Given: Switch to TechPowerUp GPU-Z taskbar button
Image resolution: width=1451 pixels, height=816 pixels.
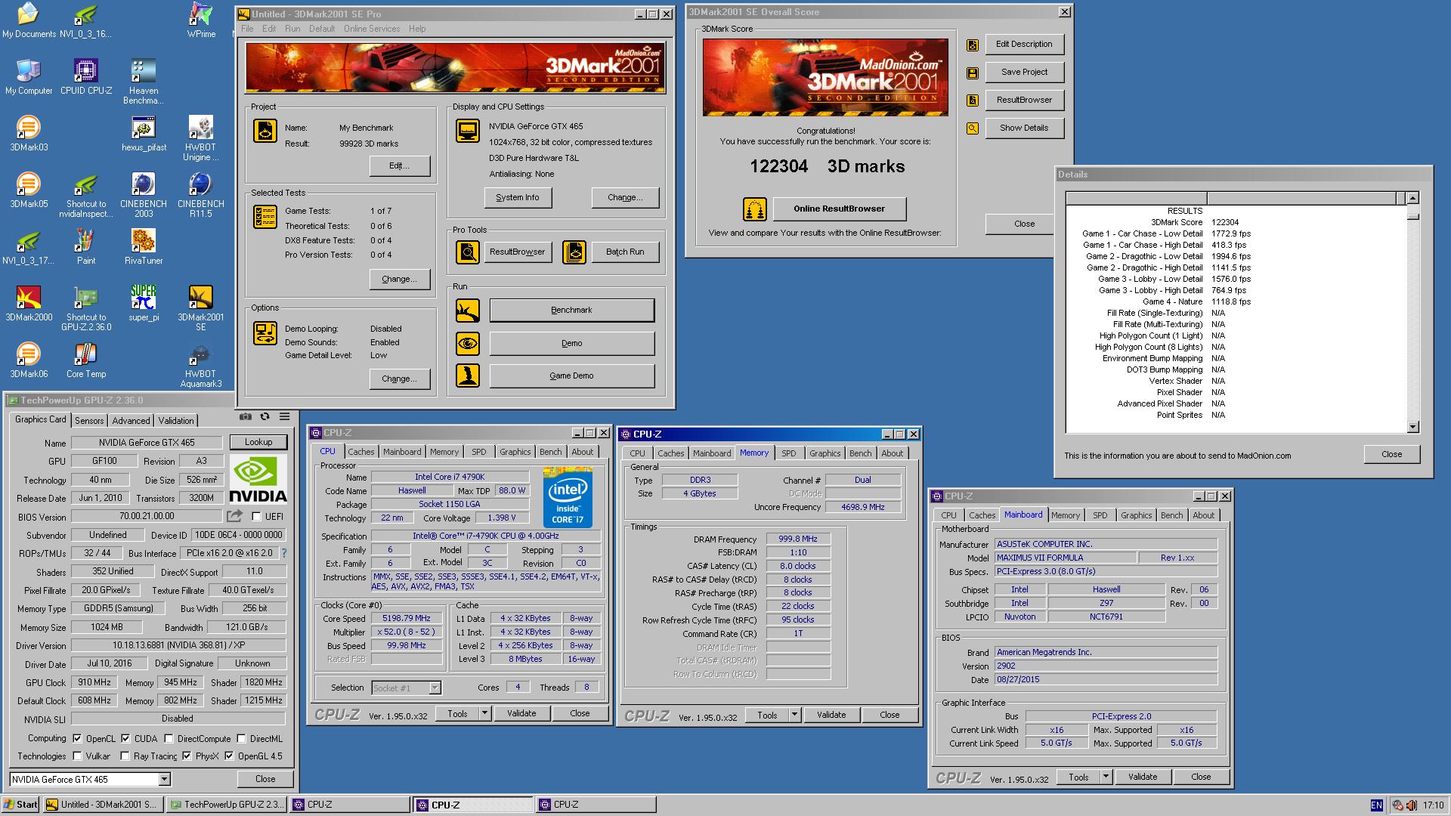Looking at the screenshot, I should point(227,805).
